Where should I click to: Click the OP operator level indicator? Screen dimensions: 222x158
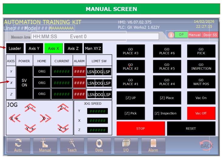click(181, 35)
